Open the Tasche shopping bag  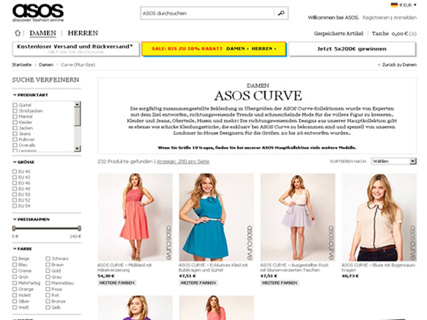coord(394,33)
